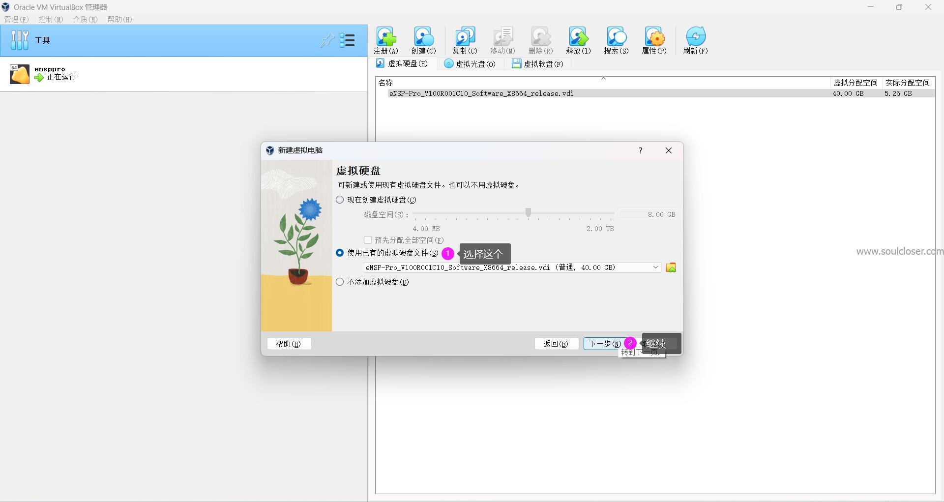Viewport: 944px width, 502px height.
Task: Sort by 虚拟分配空间 column header
Action: [855, 83]
